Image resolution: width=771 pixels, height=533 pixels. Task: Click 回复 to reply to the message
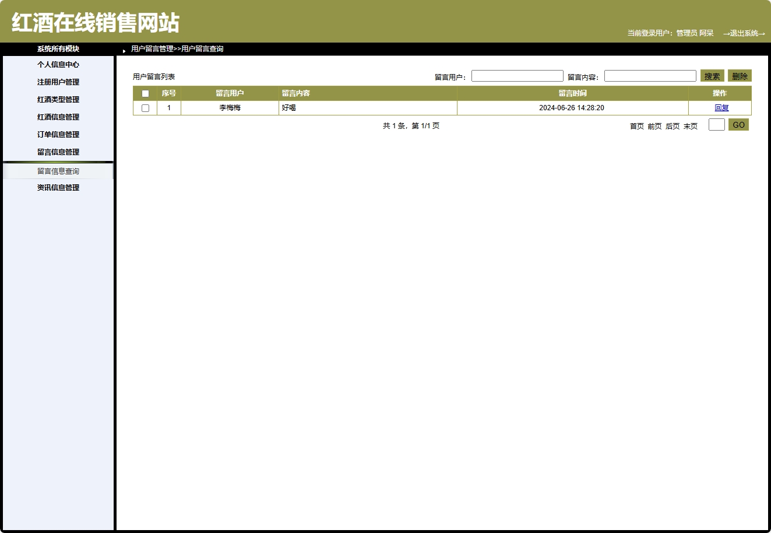click(721, 107)
